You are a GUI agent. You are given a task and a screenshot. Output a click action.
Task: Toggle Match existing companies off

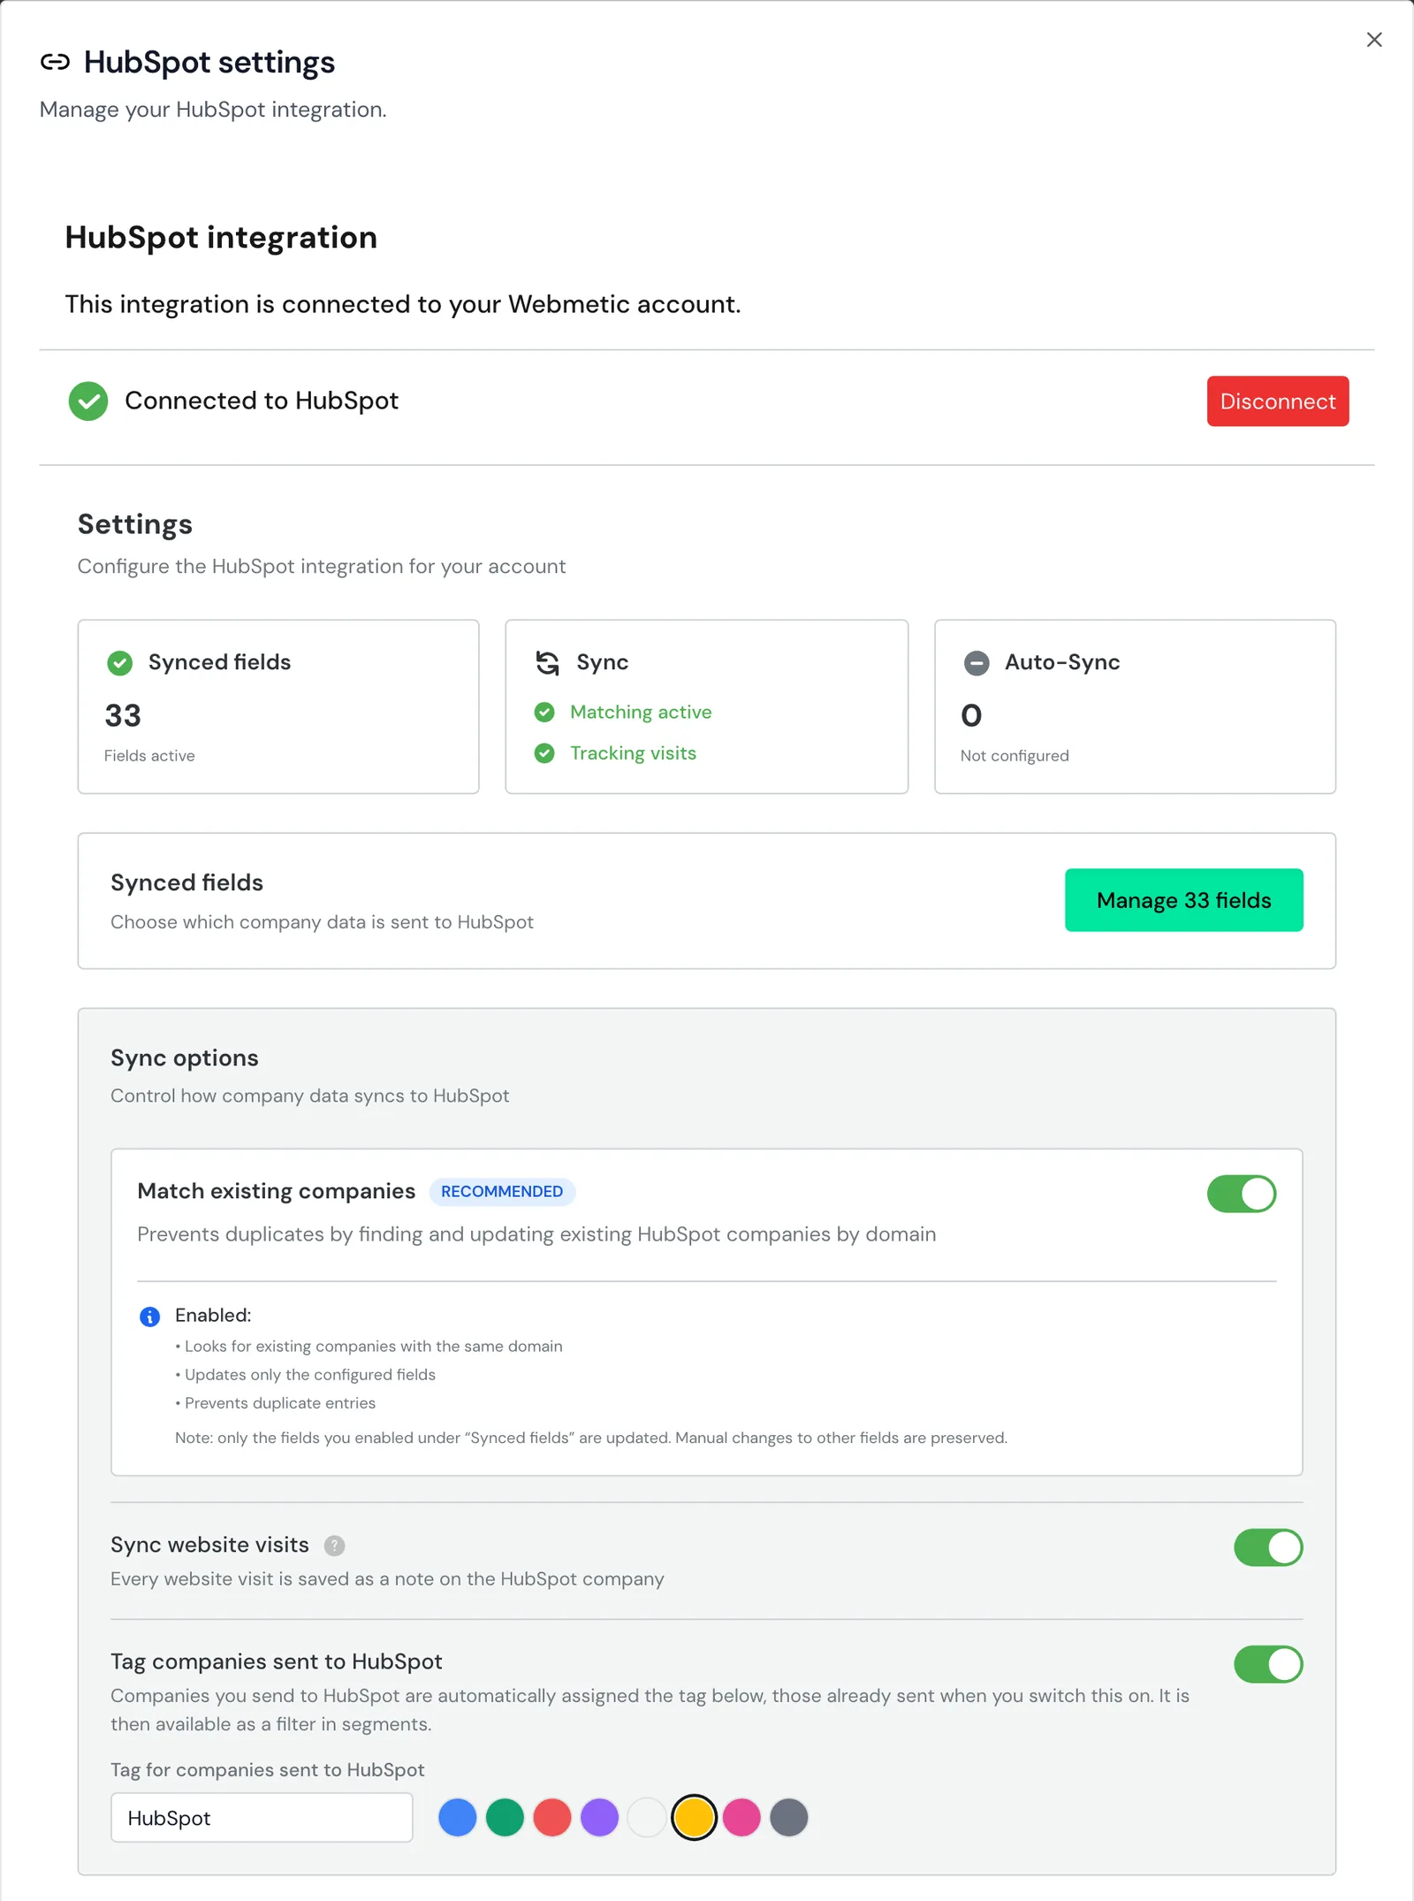pos(1242,1194)
